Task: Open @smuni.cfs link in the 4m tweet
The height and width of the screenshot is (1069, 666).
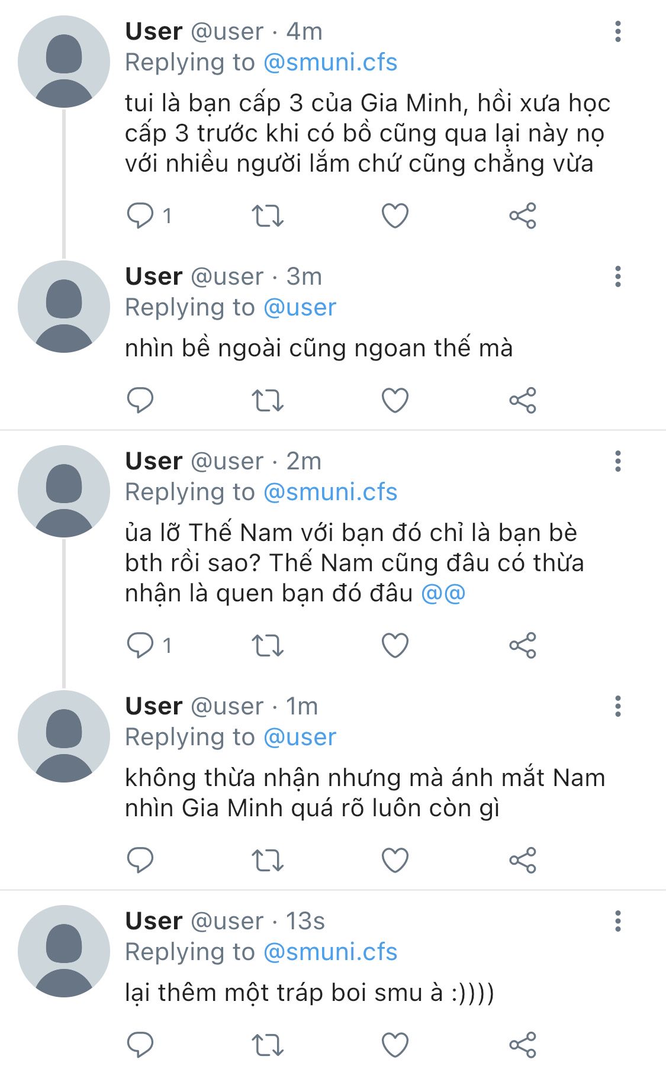Action: [x=330, y=62]
